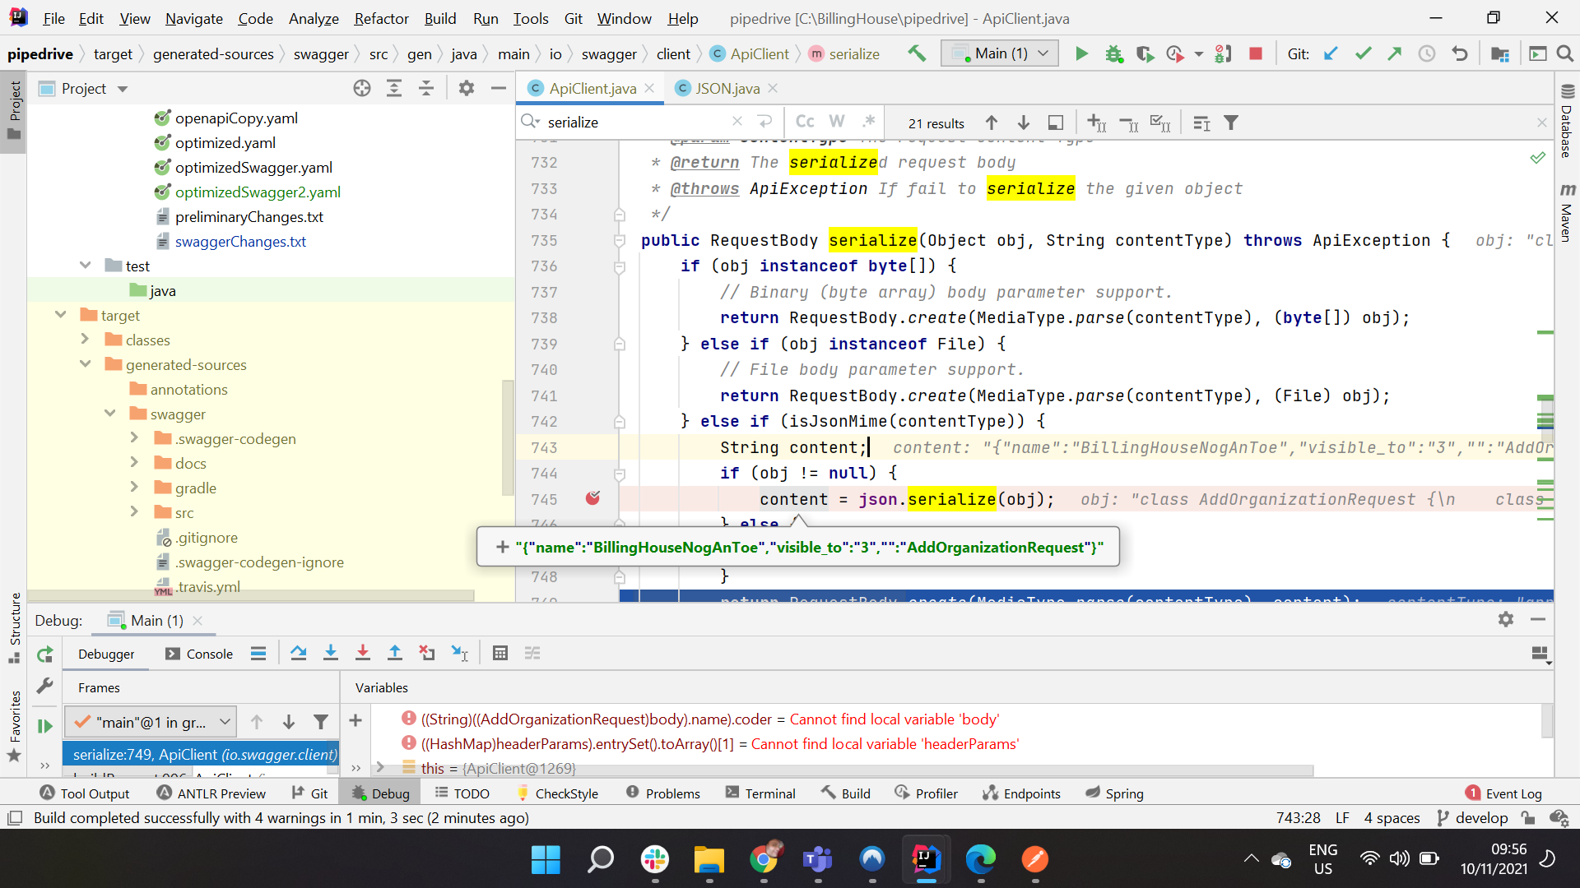This screenshot has height=888, width=1580.
Task: Click Git update project arrow
Action: 1331,54
